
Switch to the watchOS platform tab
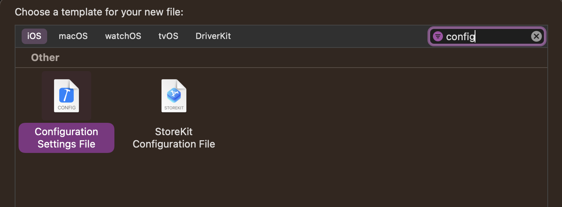[x=123, y=36]
